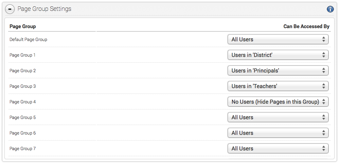
Task: Click stepper arrows on Page Group 3 dropdown
Action: coord(323,86)
